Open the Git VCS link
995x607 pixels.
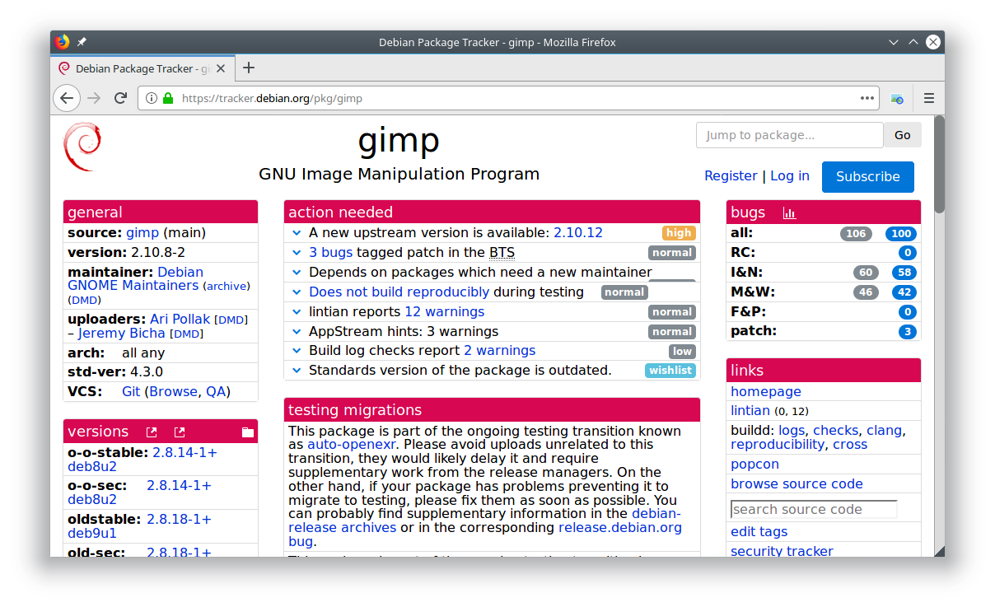[x=131, y=391]
